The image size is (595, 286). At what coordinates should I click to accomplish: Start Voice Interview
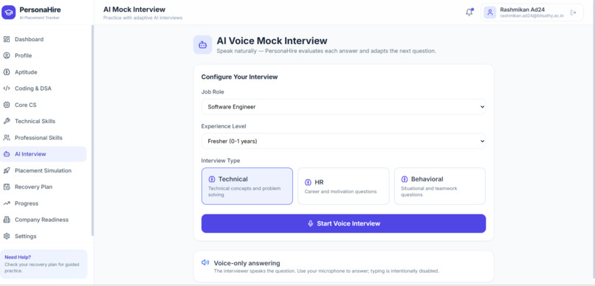pos(343,223)
